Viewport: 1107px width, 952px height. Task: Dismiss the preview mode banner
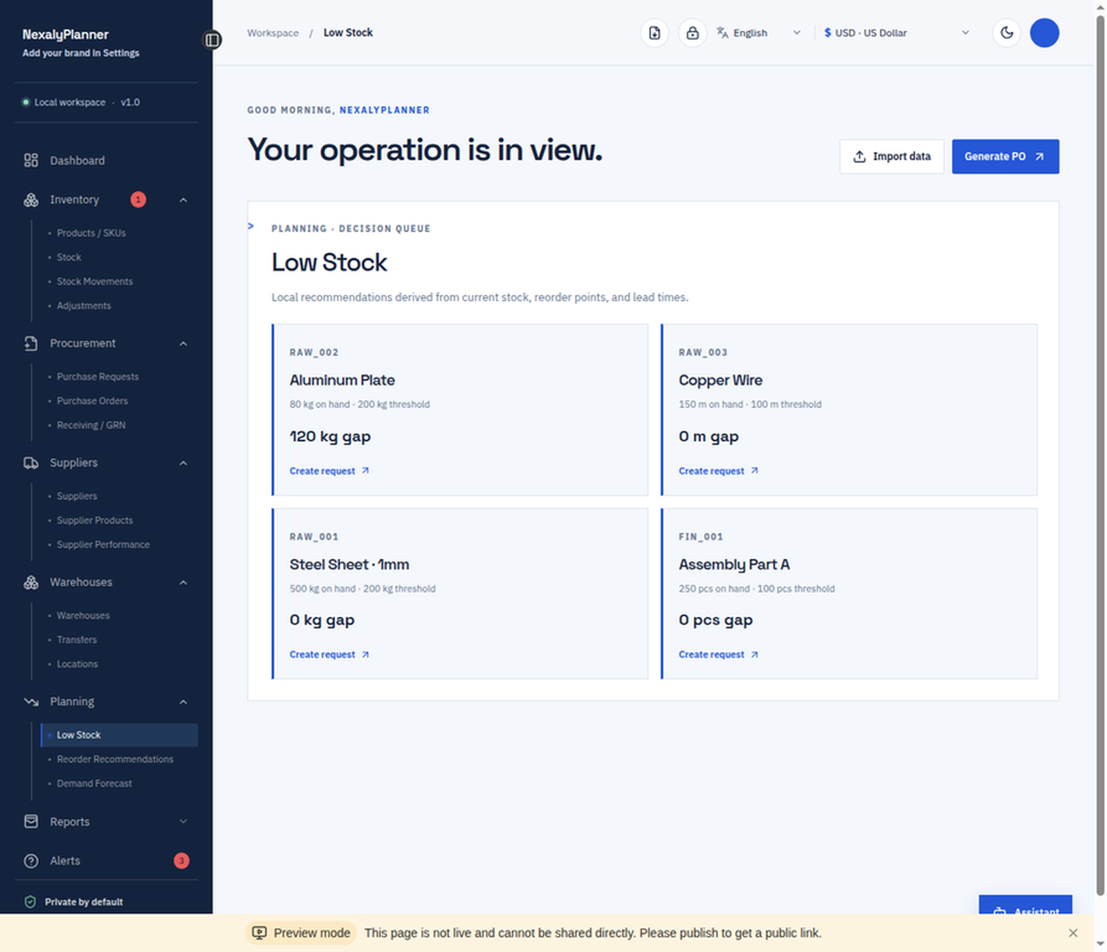1072,933
